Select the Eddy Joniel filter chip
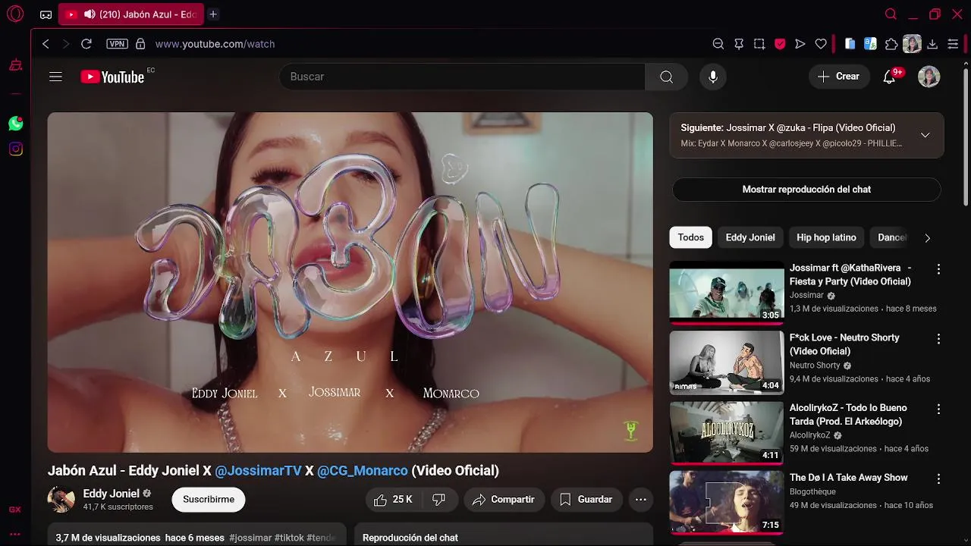The width and height of the screenshot is (971, 546). click(750, 237)
